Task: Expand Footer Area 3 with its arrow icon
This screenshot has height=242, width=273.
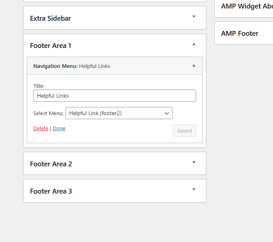Action: (x=194, y=190)
